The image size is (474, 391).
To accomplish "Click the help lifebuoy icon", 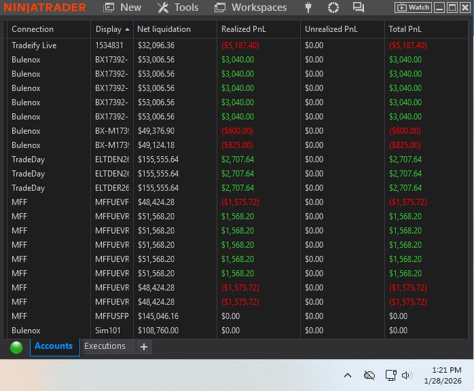I will tap(333, 7).
